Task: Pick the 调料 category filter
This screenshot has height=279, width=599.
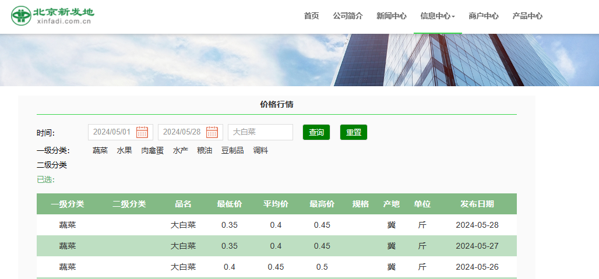Action: tap(260, 150)
